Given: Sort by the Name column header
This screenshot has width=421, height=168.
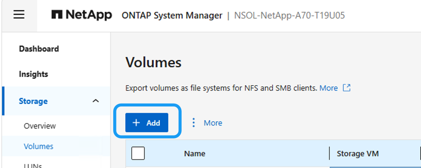Looking at the screenshot, I should [195, 153].
